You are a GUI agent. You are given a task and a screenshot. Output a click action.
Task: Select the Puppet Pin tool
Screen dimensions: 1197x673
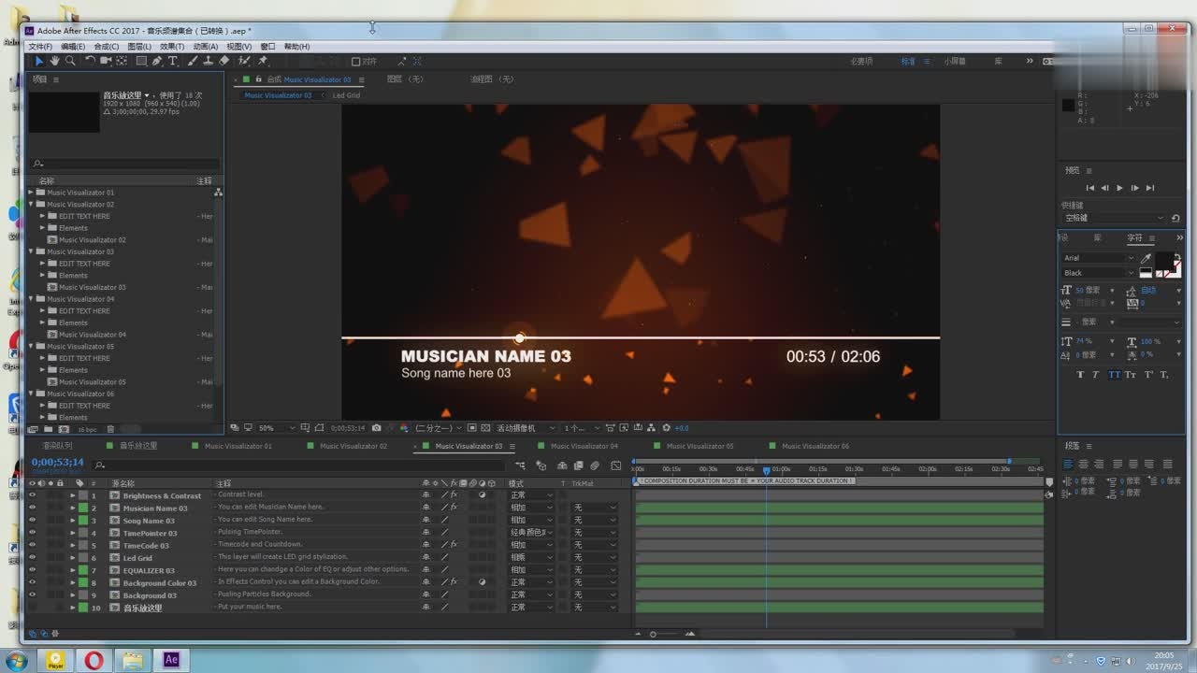tap(263, 61)
